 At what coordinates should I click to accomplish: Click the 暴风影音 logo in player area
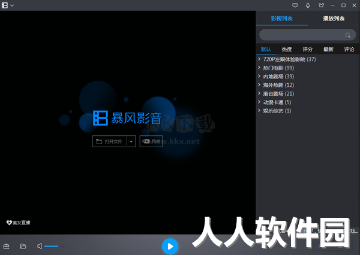[x=127, y=118]
